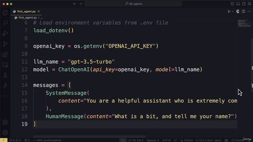Open forwarded ports indicator in status bar
Viewport: 253px width, 142px height.
point(27,140)
